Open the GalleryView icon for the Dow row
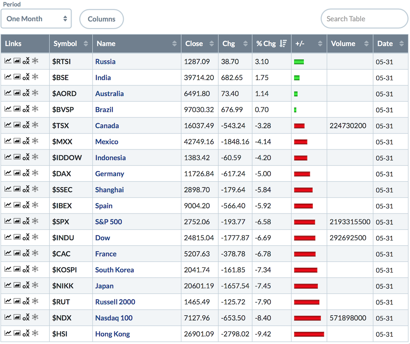 (x=17, y=237)
